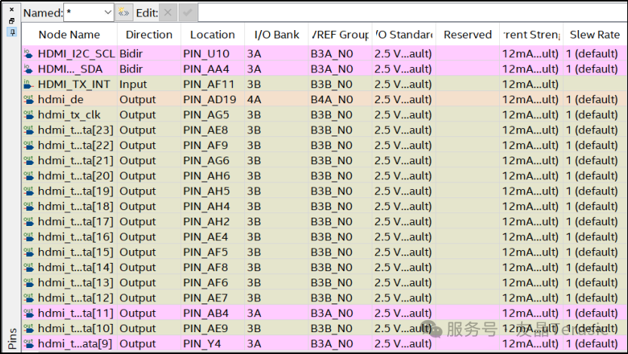Image resolution: width=628 pixels, height=354 pixels.
Task: Click the Reserved column header
Action: 467,35
